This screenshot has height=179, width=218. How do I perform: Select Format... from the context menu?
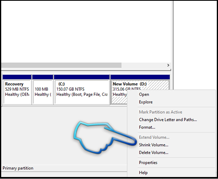pyautogui.click(x=147, y=127)
